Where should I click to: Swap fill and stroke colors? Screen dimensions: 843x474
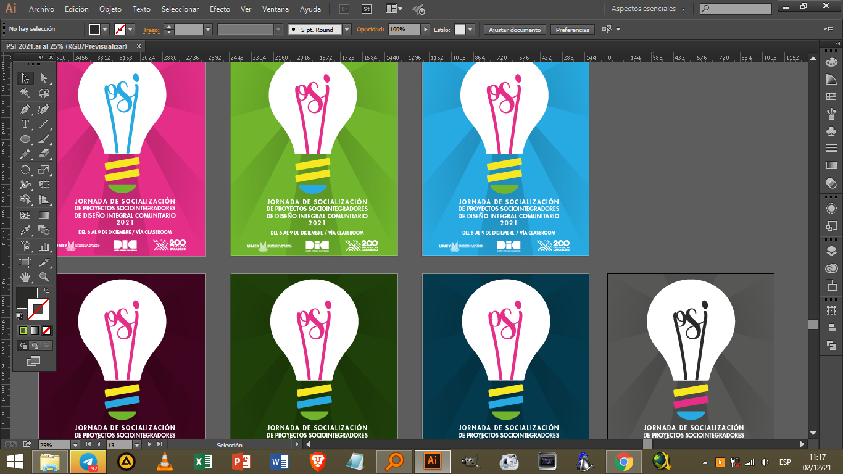point(46,291)
